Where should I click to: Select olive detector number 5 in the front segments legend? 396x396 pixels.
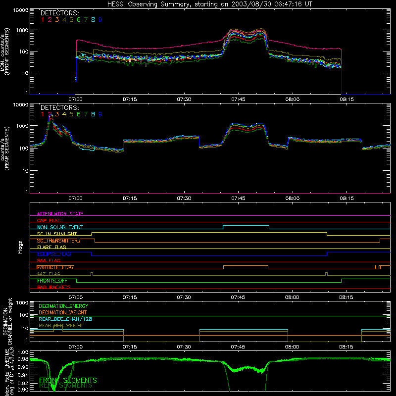click(71, 20)
